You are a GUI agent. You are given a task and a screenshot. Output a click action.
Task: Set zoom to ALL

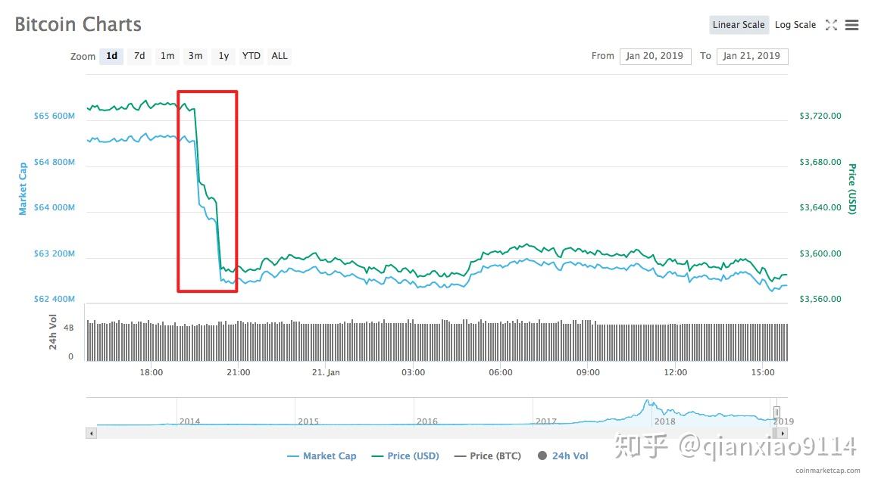(x=279, y=56)
